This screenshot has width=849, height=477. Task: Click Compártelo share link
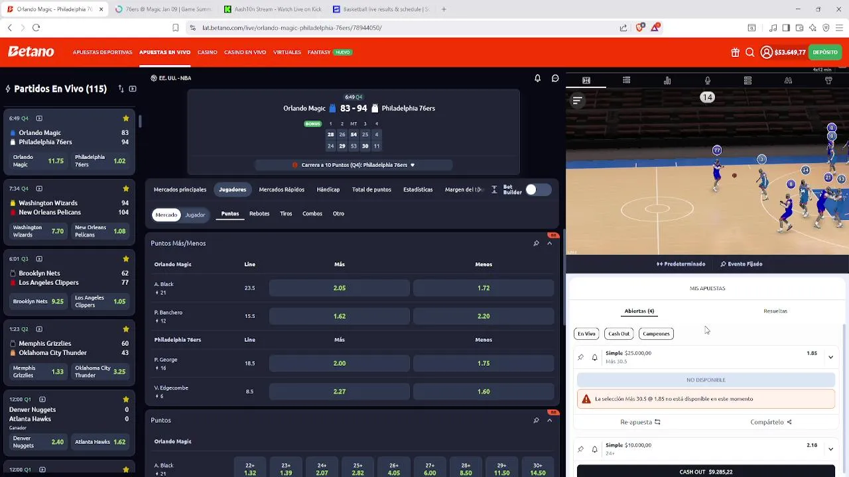click(x=771, y=422)
